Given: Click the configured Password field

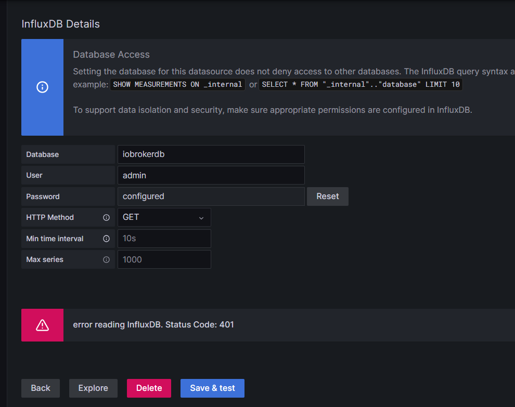Looking at the screenshot, I should [211, 196].
